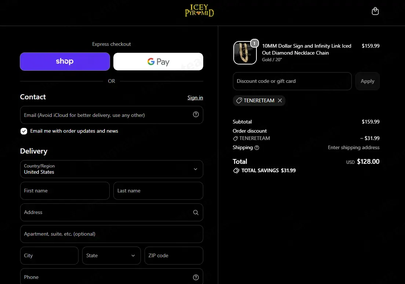Screen dimensions: 405x284
Task: Select the Last name field
Action: point(158,191)
